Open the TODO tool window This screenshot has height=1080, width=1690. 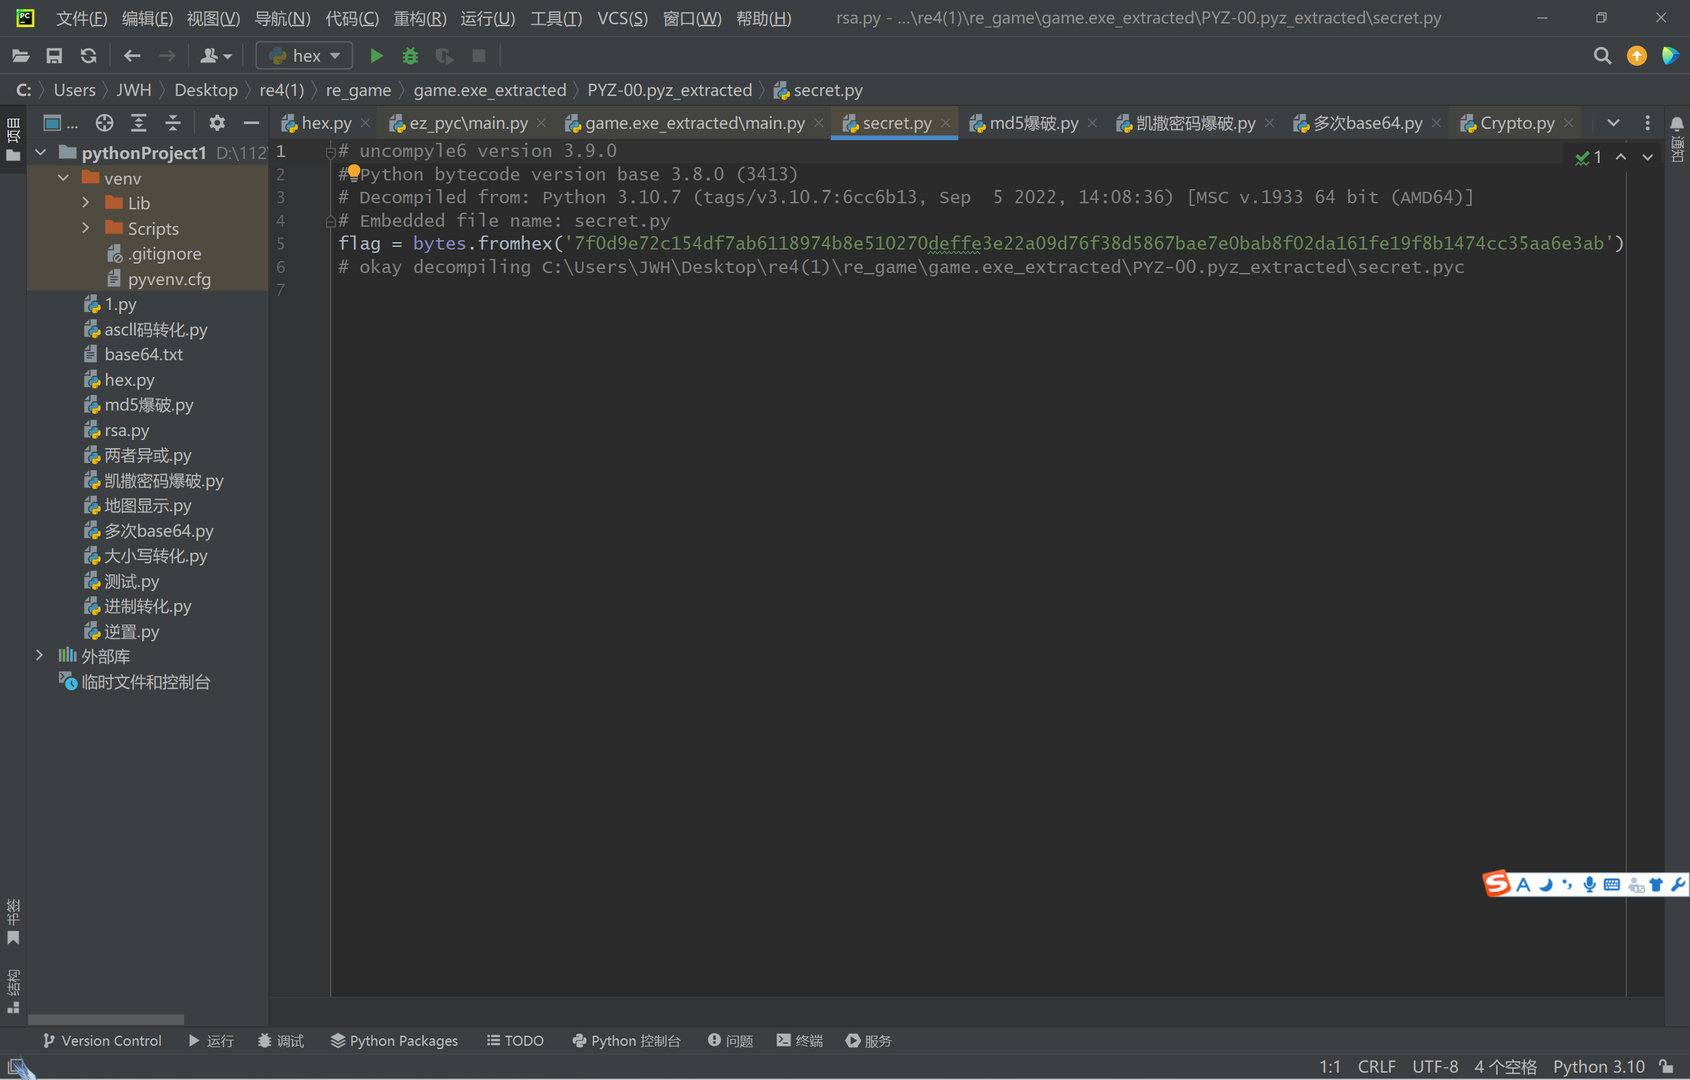[x=516, y=1040]
